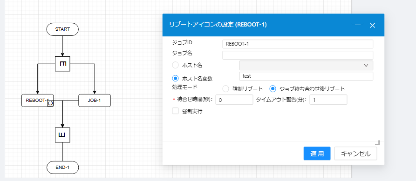Select the ホスト名 radio button

point(175,65)
